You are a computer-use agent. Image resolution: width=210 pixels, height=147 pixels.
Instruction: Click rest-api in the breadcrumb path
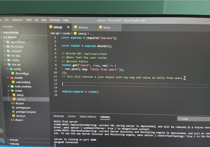click(x=55, y=33)
